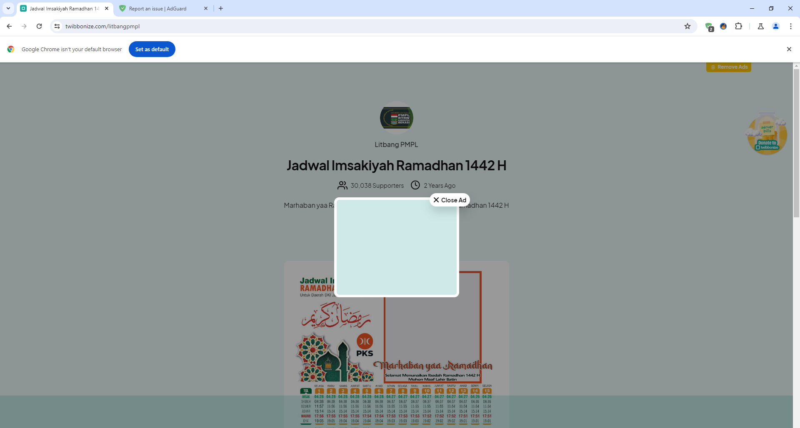This screenshot has height=428, width=800.
Task: Click the clock icon beside 2 Years Ago
Action: (415, 185)
